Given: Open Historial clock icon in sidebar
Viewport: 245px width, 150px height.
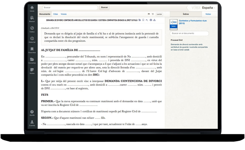Looking at the screenshot, I should click(32, 39).
